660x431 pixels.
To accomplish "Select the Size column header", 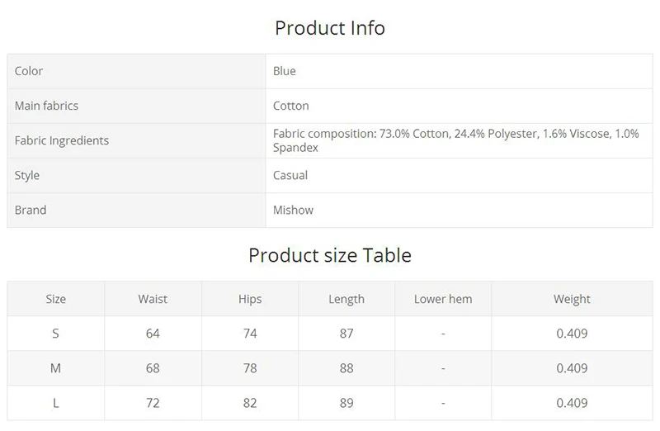I will point(56,299).
